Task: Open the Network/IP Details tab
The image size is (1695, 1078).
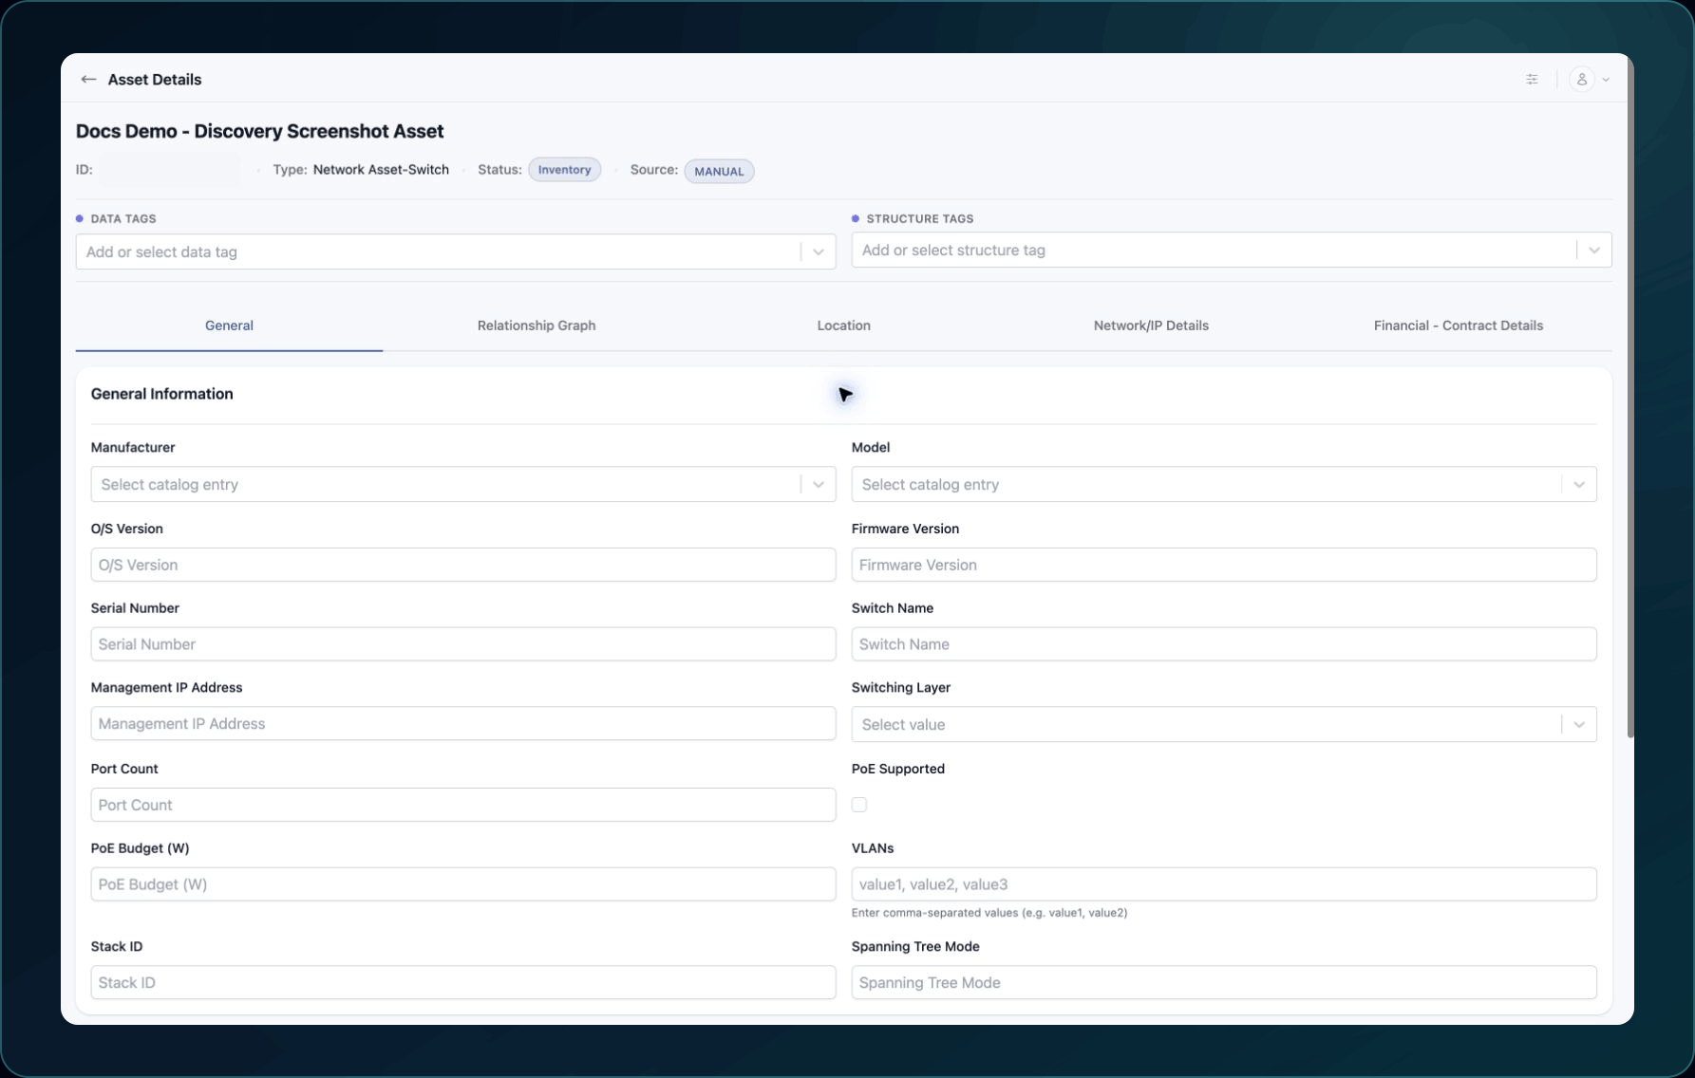Action: coord(1151,325)
